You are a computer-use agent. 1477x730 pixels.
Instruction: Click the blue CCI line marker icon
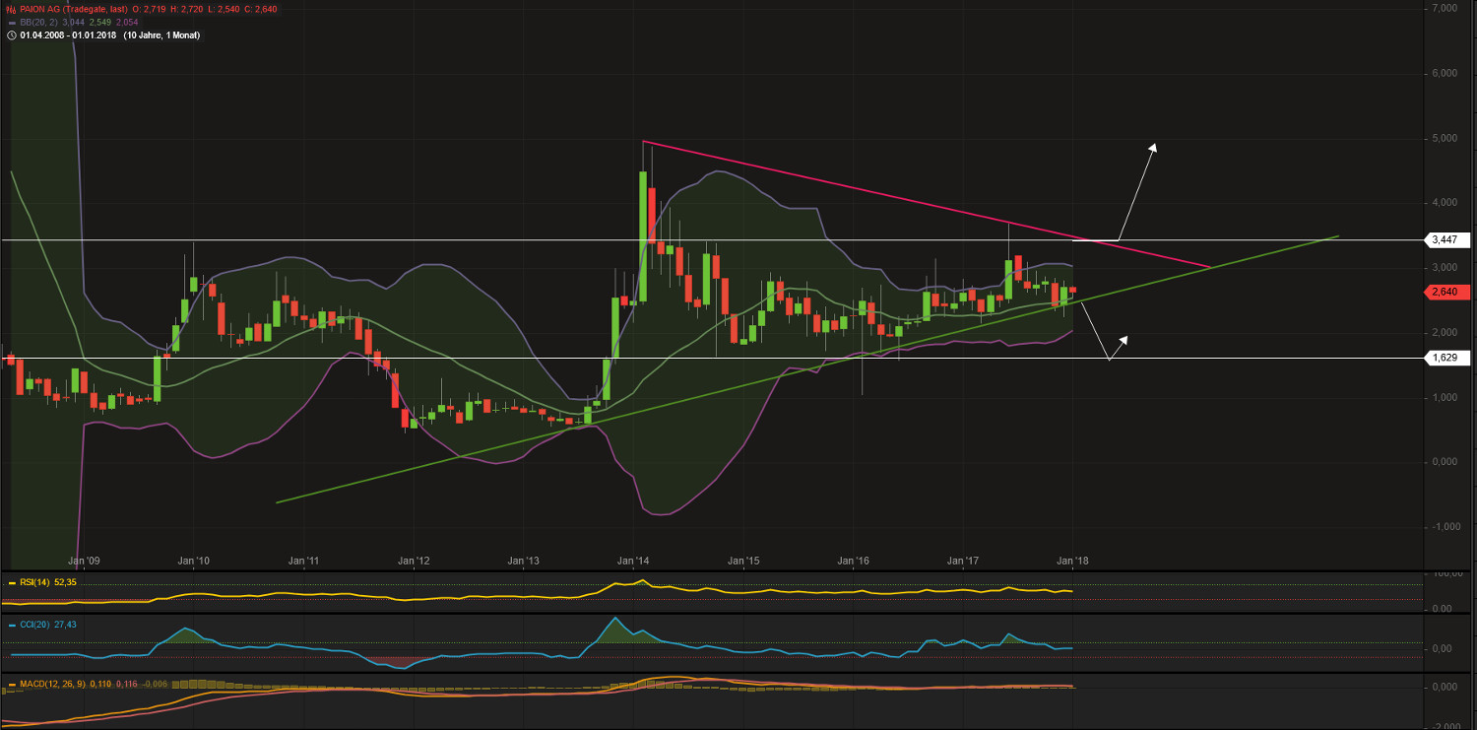click(11, 625)
